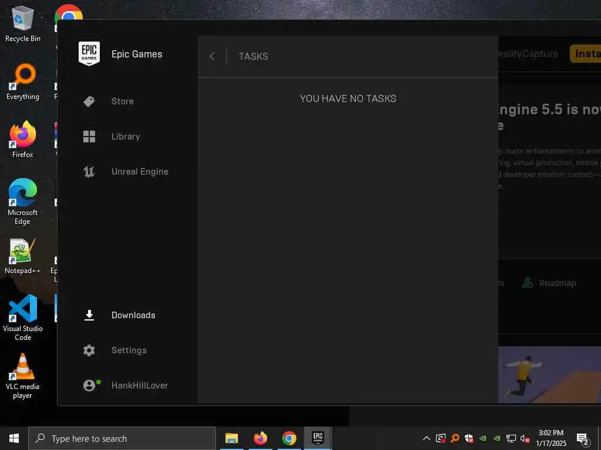Click the Roadmap flask icon
This screenshot has height=450, width=601.
(x=528, y=283)
